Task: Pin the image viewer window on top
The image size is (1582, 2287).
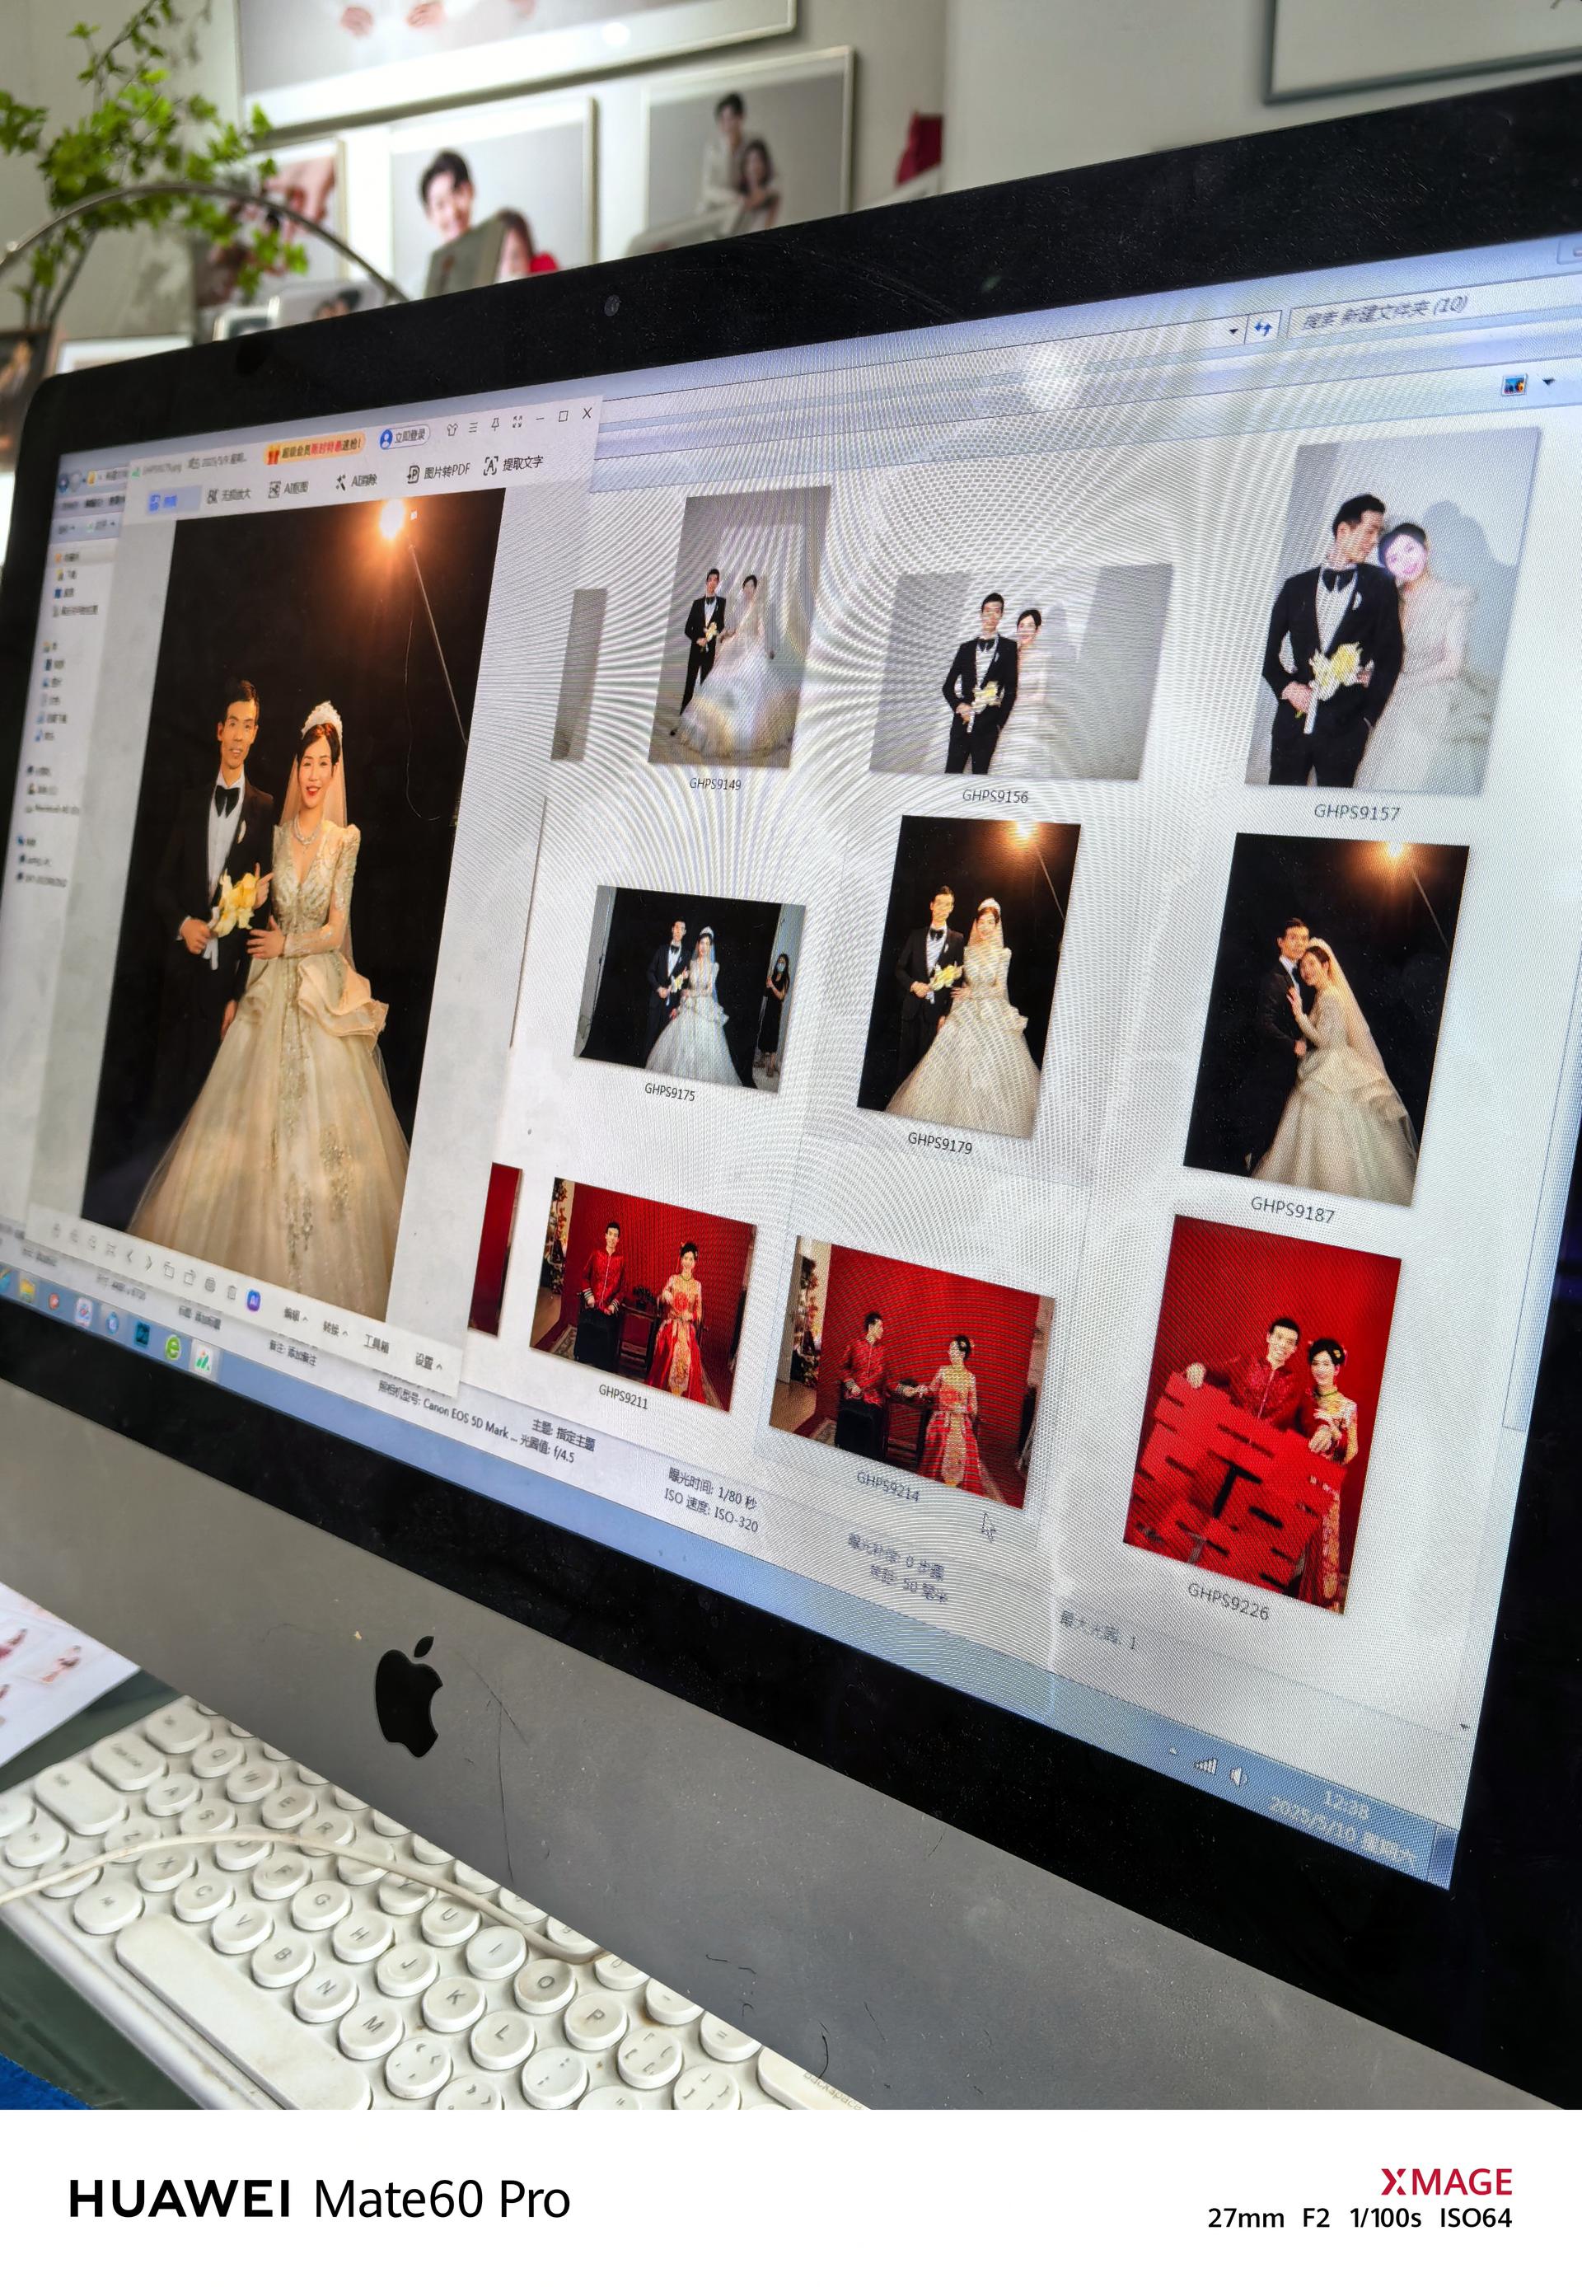Action: 496,424
